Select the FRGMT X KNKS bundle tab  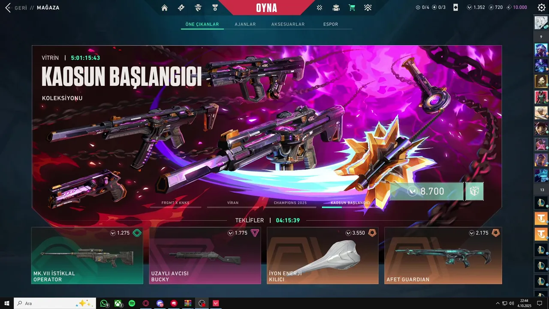pyautogui.click(x=175, y=203)
